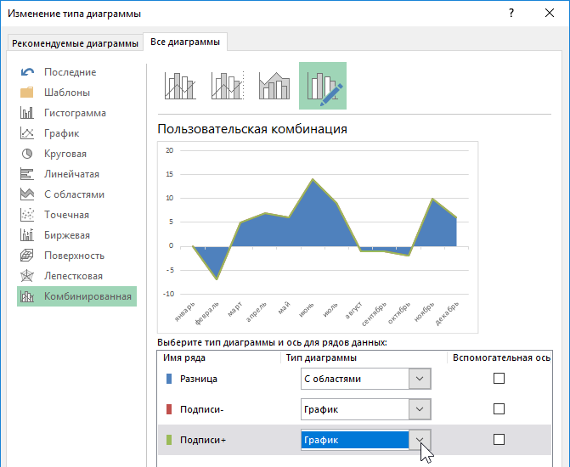Click the combination chart preview thumbnail
The height and width of the screenshot is (467, 570).
[x=318, y=238]
